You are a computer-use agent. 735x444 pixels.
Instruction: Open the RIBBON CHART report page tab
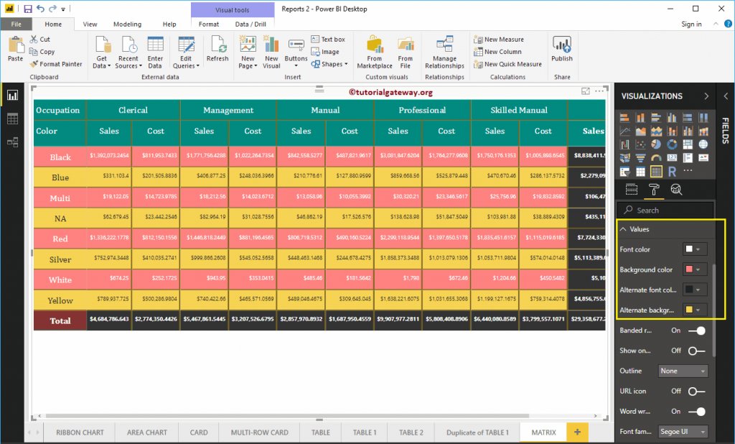[x=79, y=432]
